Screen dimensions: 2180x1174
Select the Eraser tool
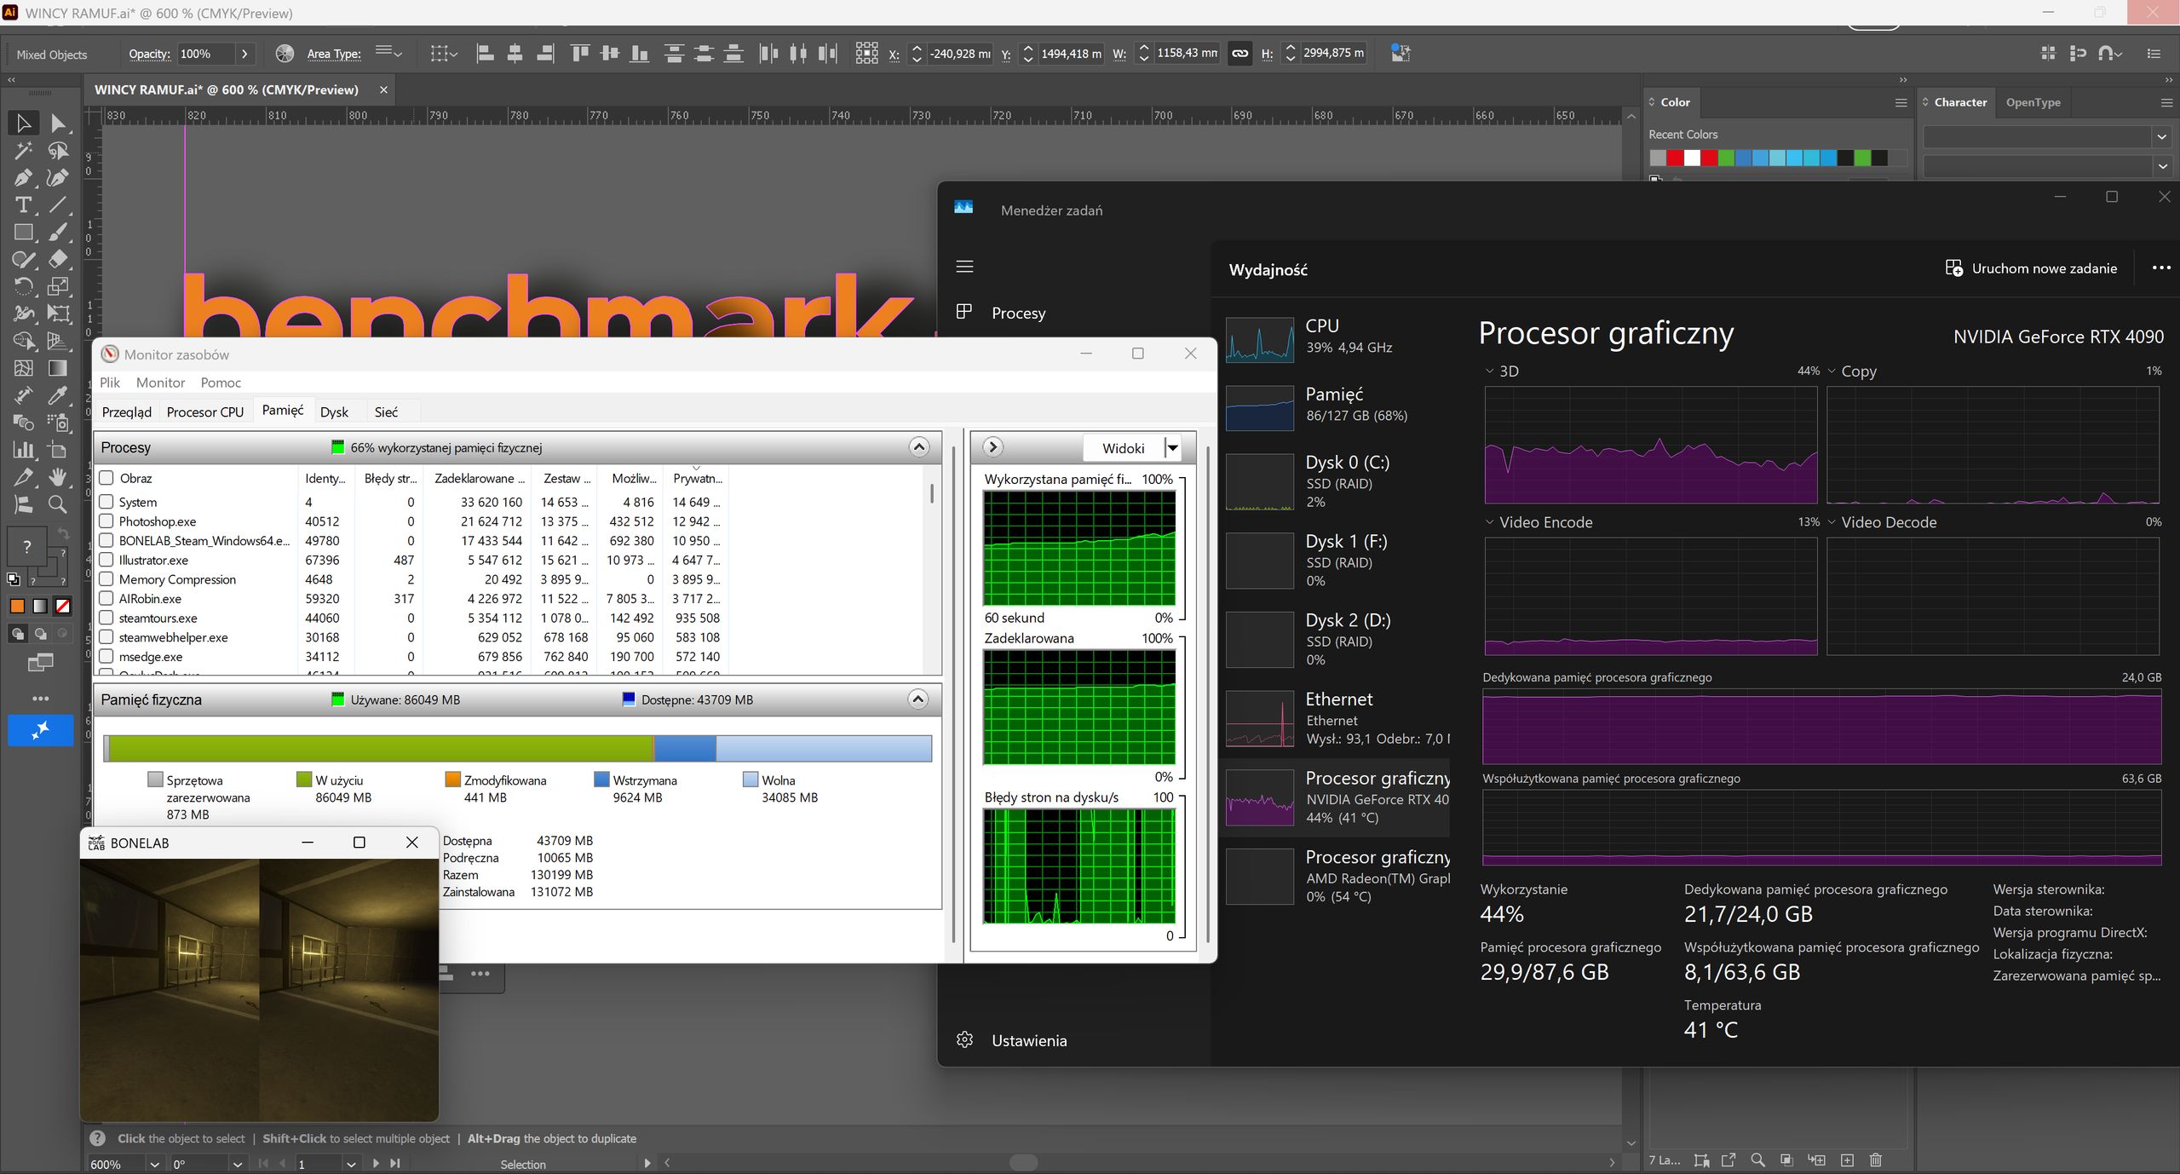pos(58,259)
